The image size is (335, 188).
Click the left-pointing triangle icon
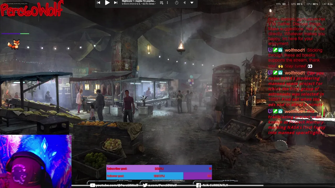click(184, 3)
